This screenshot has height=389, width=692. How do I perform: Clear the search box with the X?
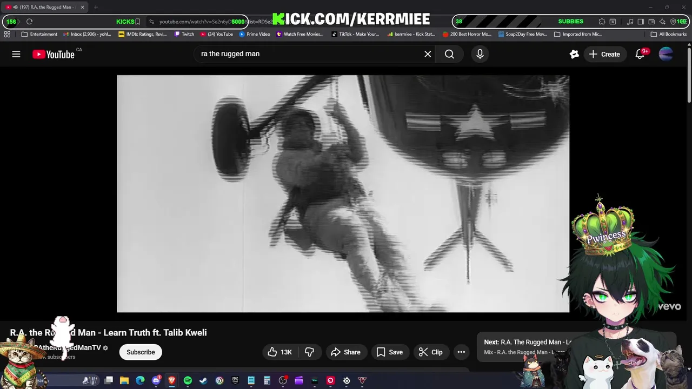pos(428,54)
